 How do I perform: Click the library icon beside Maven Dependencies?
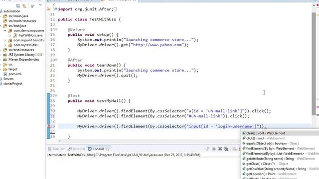coord(5,60)
